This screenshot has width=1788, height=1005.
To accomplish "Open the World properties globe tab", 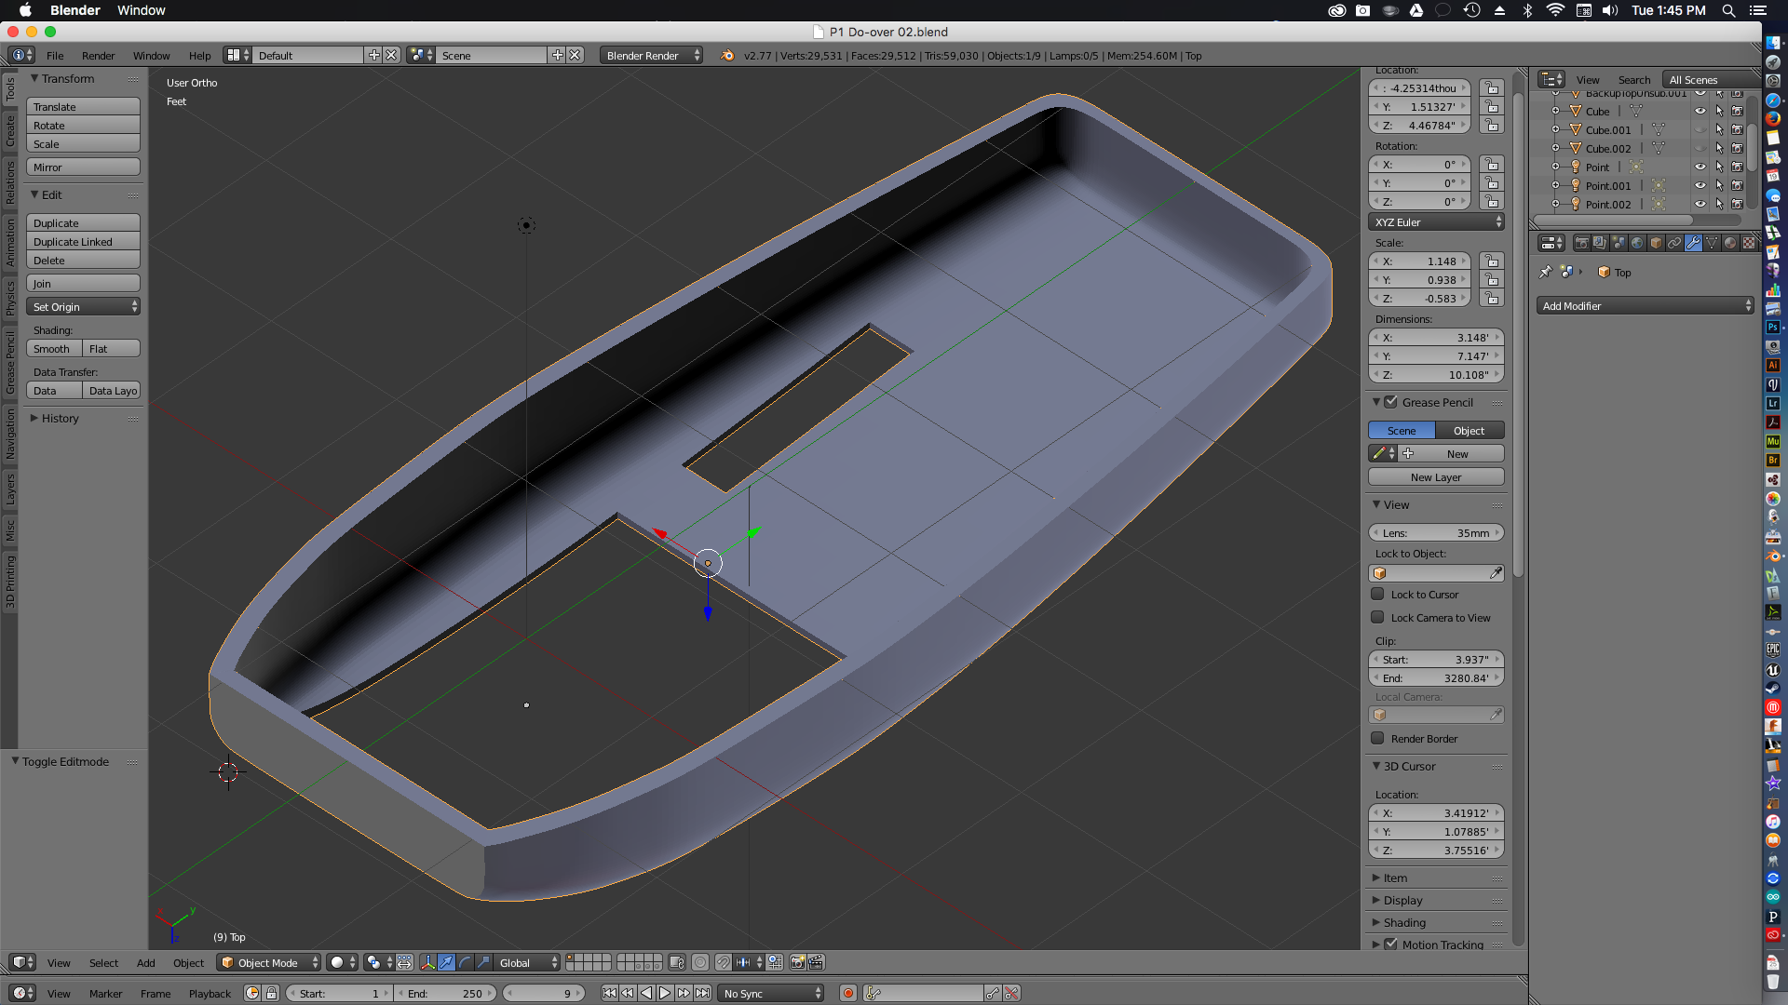I will click(1637, 243).
